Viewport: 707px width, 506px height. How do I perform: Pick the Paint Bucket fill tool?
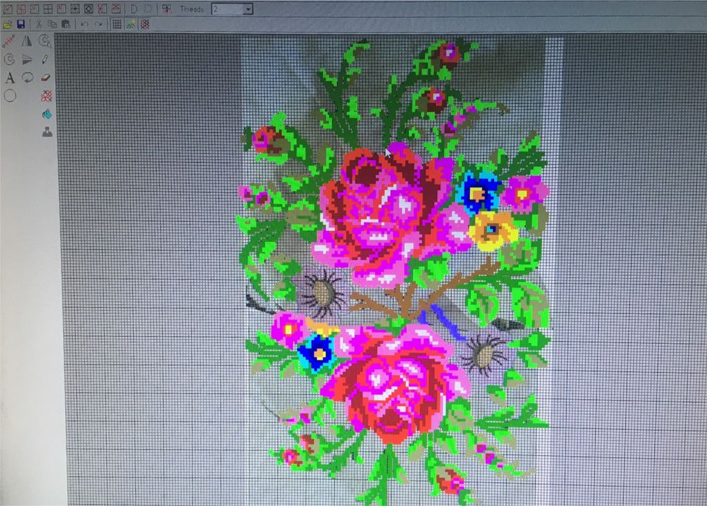click(x=47, y=114)
